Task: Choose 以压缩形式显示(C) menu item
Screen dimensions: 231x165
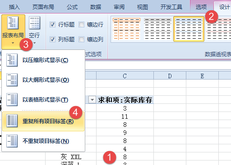Action: 43,60
